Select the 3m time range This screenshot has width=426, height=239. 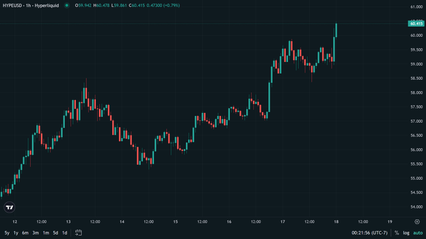click(x=36, y=233)
